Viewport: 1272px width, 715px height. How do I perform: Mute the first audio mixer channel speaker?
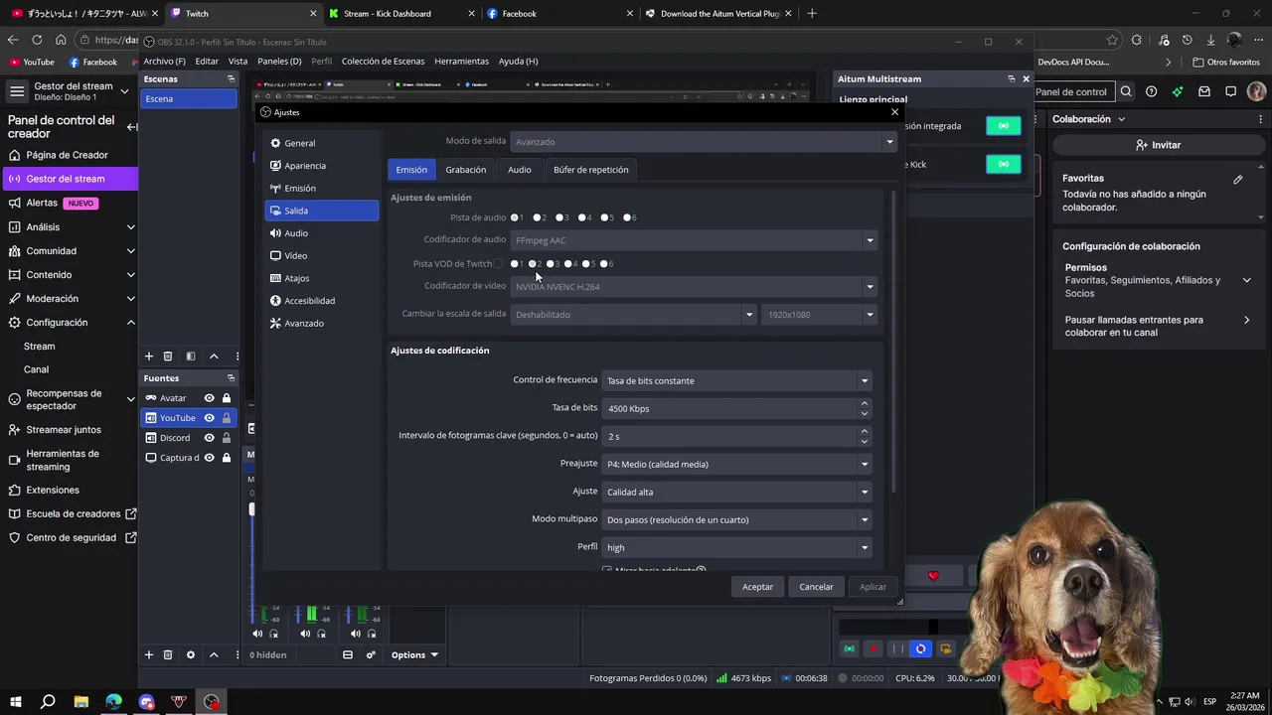click(x=257, y=634)
